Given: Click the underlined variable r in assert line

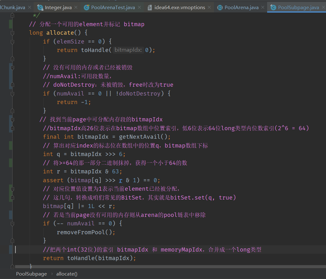Looking at the screenshot, I should point(121,180).
